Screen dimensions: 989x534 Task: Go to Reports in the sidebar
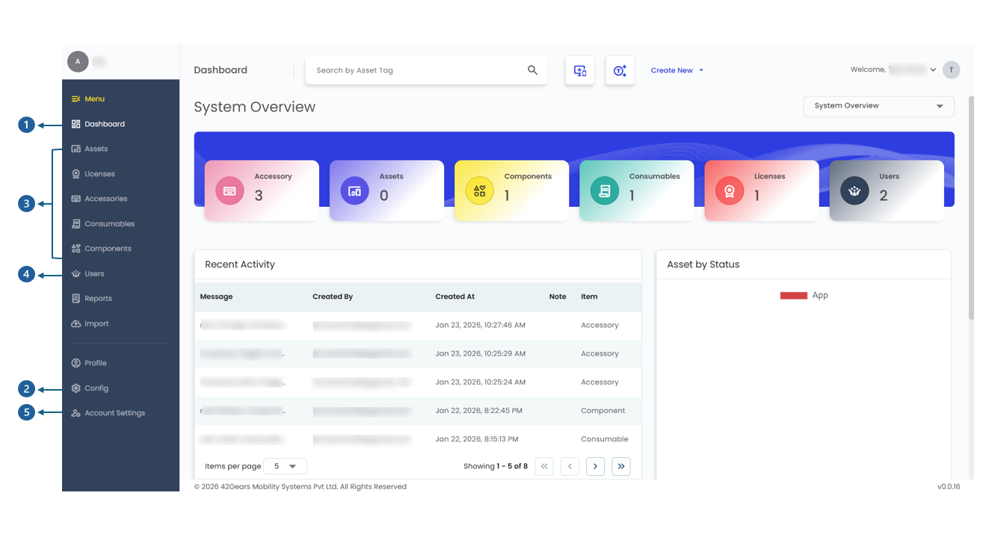pyautogui.click(x=98, y=299)
